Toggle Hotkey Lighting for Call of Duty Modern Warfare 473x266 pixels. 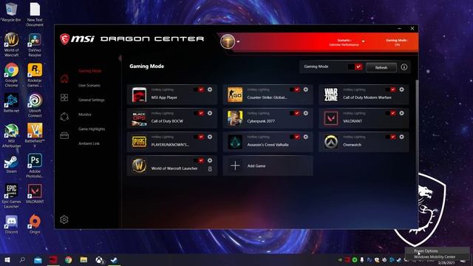pos(391,89)
